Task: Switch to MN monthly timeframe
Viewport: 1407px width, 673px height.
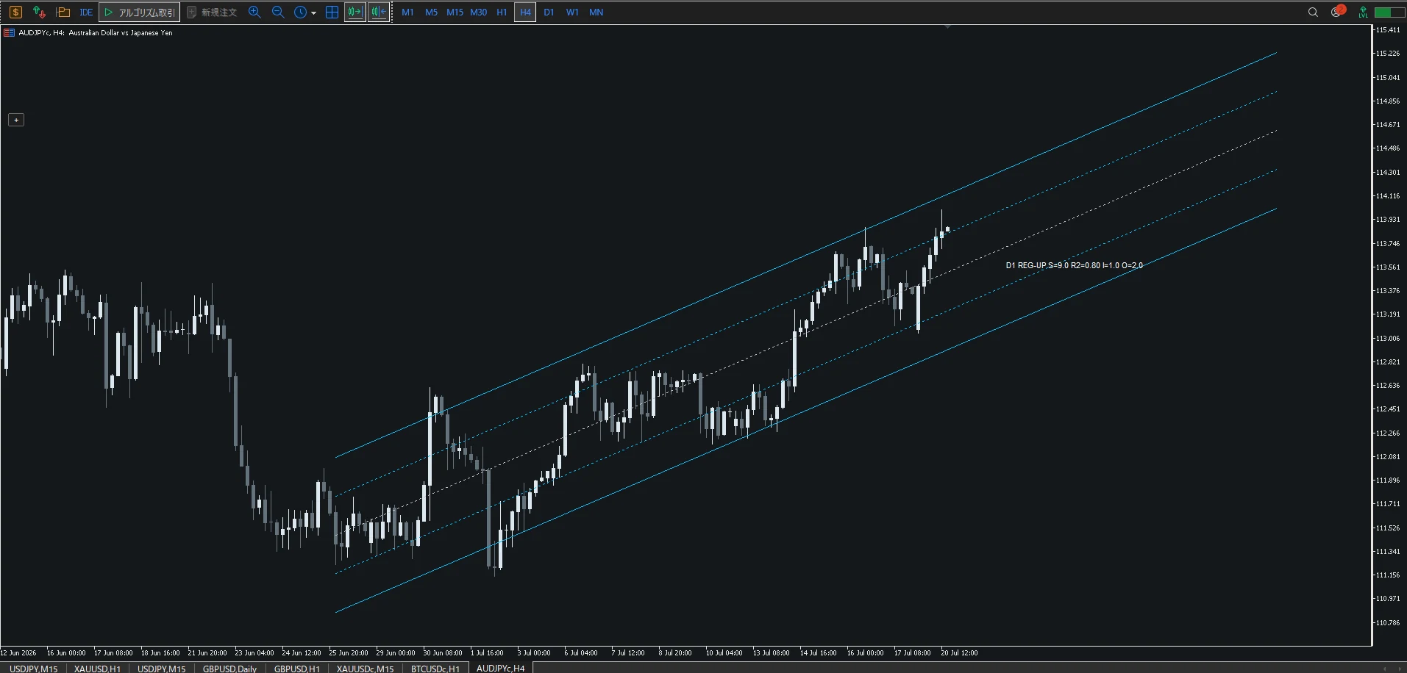Action: pos(596,12)
